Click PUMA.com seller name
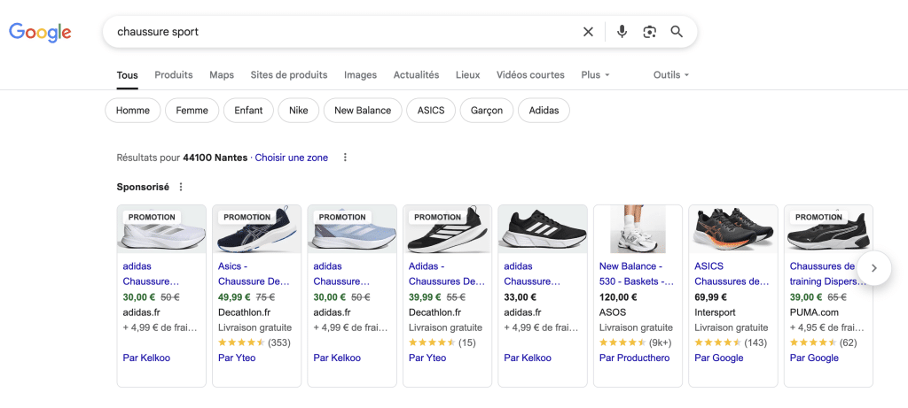Viewport: 908px width, 408px height. 814,312
